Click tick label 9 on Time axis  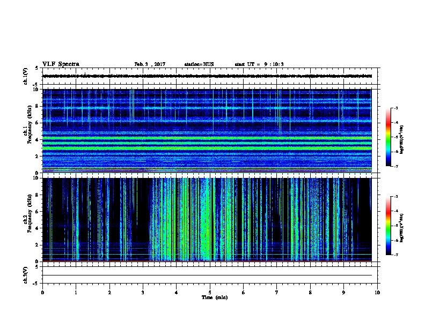[x=343, y=293]
